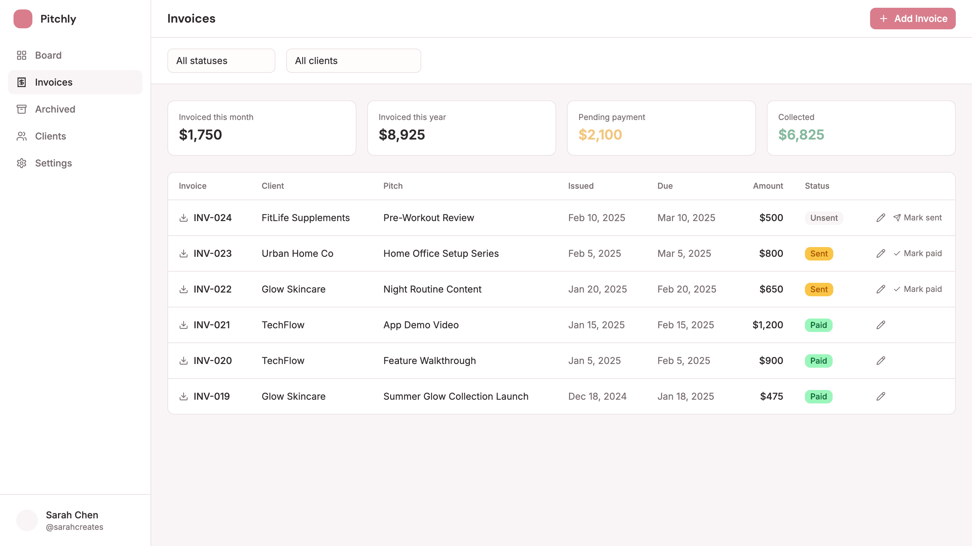Click the Clients people icon

[22, 136]
